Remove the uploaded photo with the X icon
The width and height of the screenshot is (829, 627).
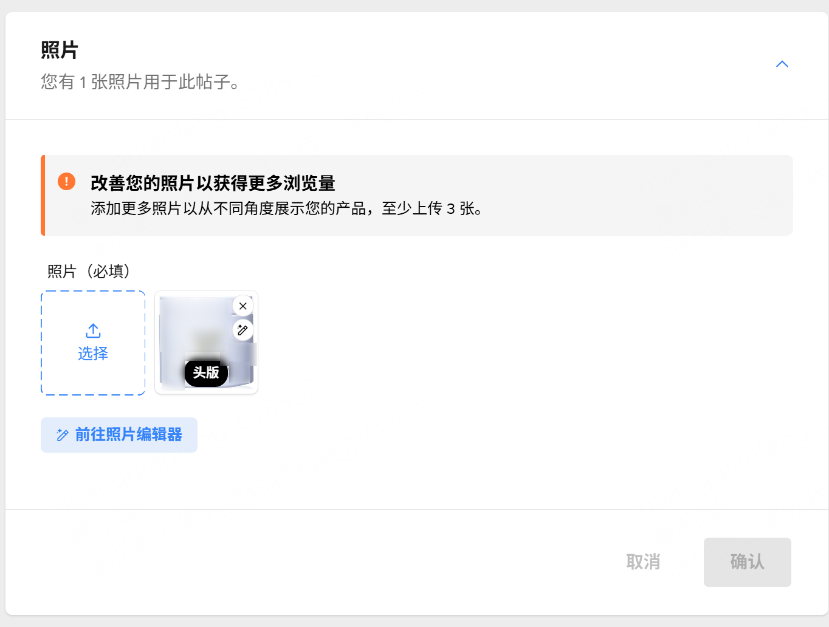pyautogui.click(x=243, y=306)
